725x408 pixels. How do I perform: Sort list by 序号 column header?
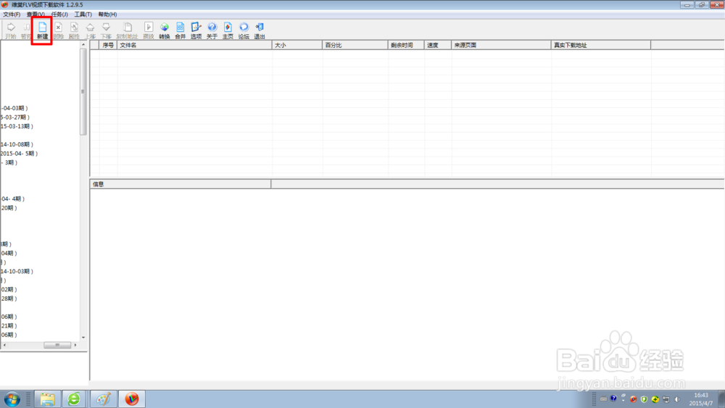point(108,45)
